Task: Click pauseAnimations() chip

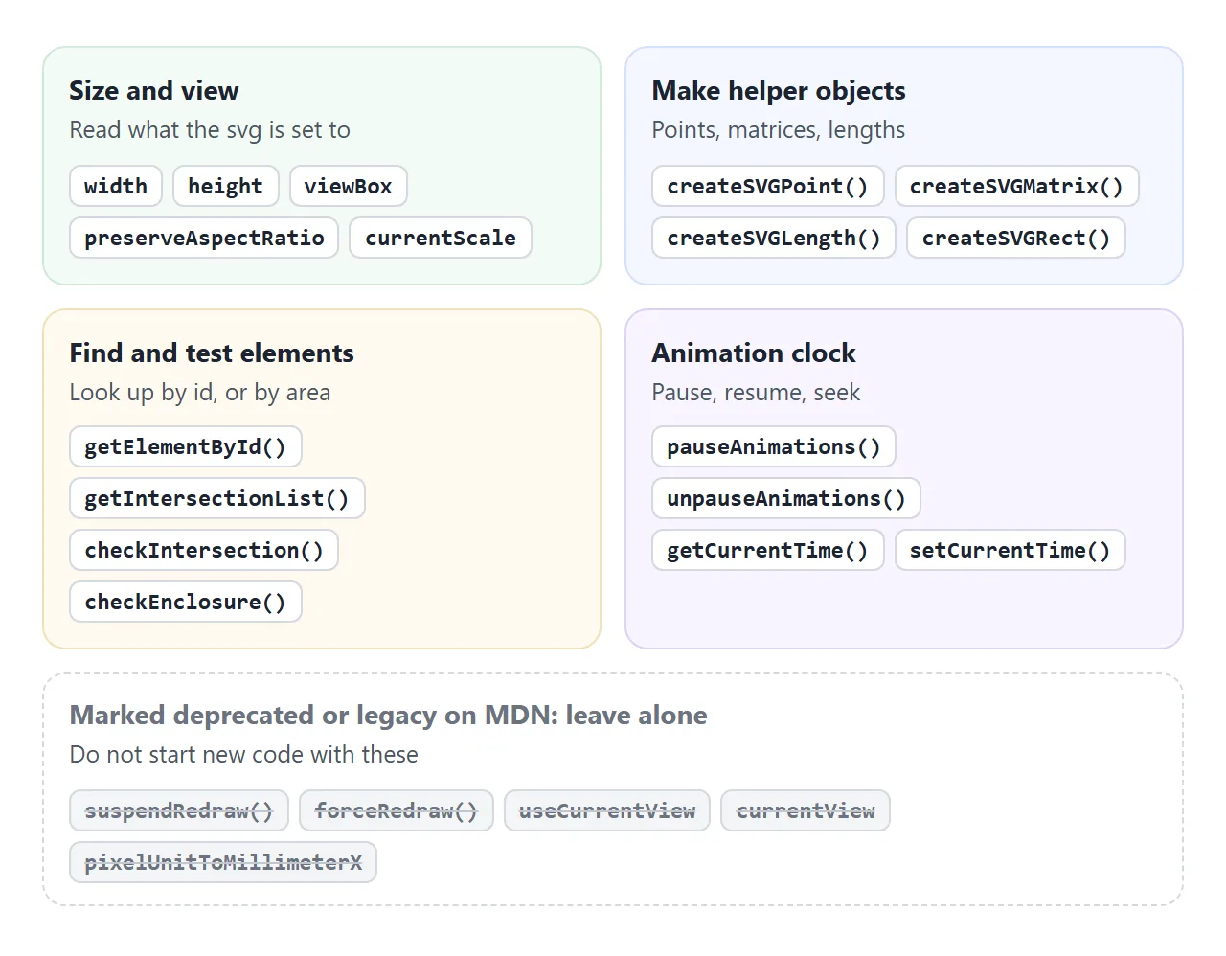Action: click(x=774, y=446)
